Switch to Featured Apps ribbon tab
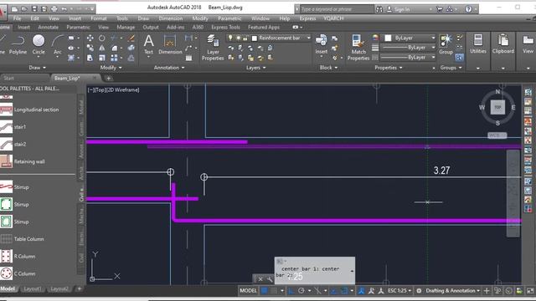Screen dimensions: 536x301 (x=264, y=28)
